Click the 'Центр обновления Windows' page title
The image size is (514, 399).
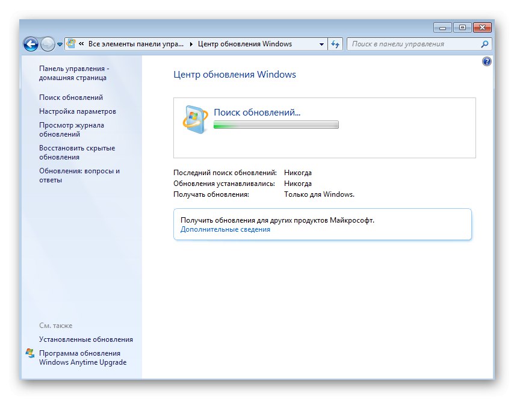coord(235,75)
